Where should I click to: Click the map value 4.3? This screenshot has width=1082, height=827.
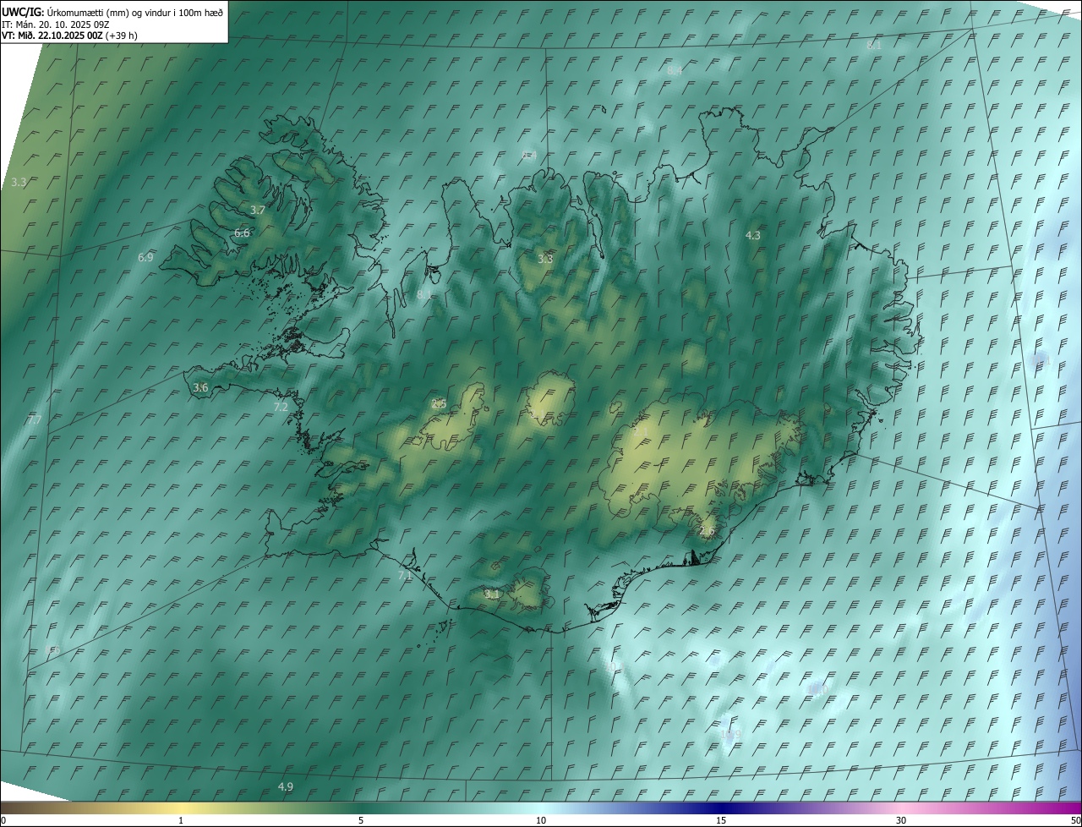tap(752, 235)
